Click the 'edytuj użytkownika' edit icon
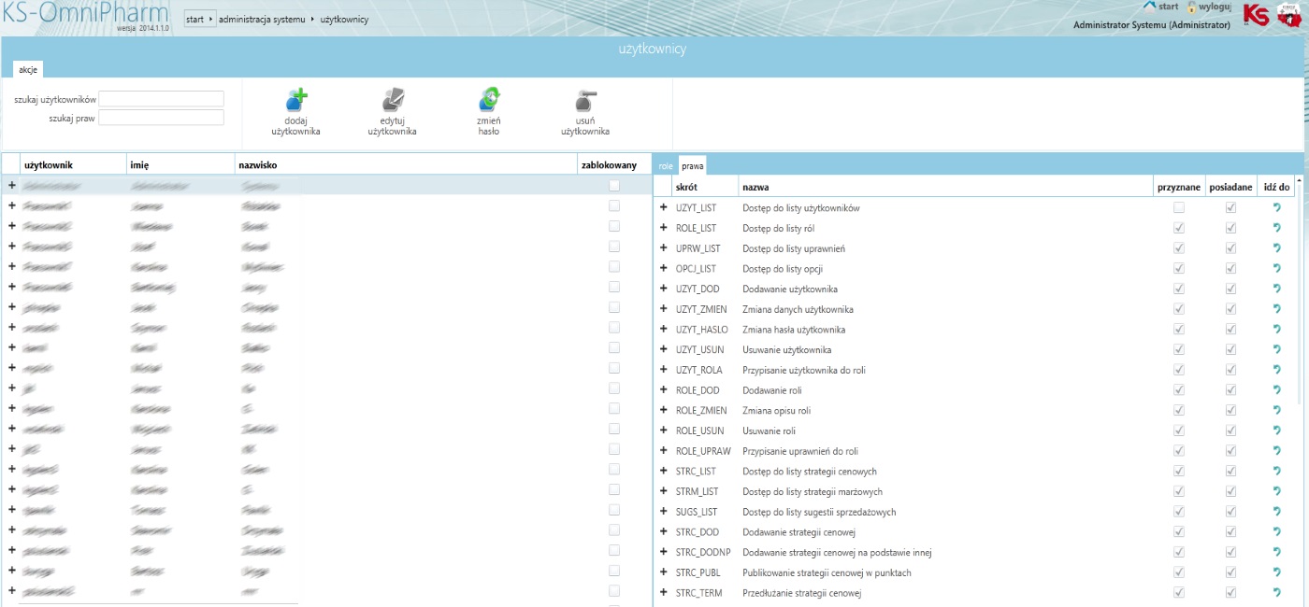Screen dimensions: 1309x607 pos(393,100)
